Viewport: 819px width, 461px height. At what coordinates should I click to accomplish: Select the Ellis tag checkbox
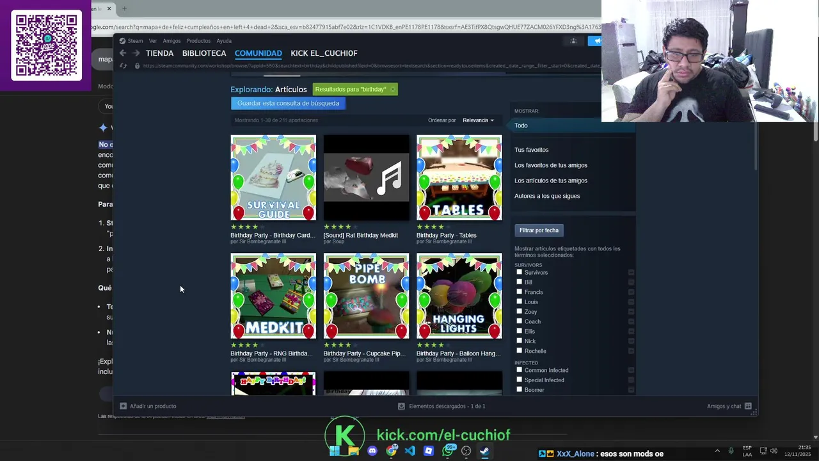click(x=519, y=331)
